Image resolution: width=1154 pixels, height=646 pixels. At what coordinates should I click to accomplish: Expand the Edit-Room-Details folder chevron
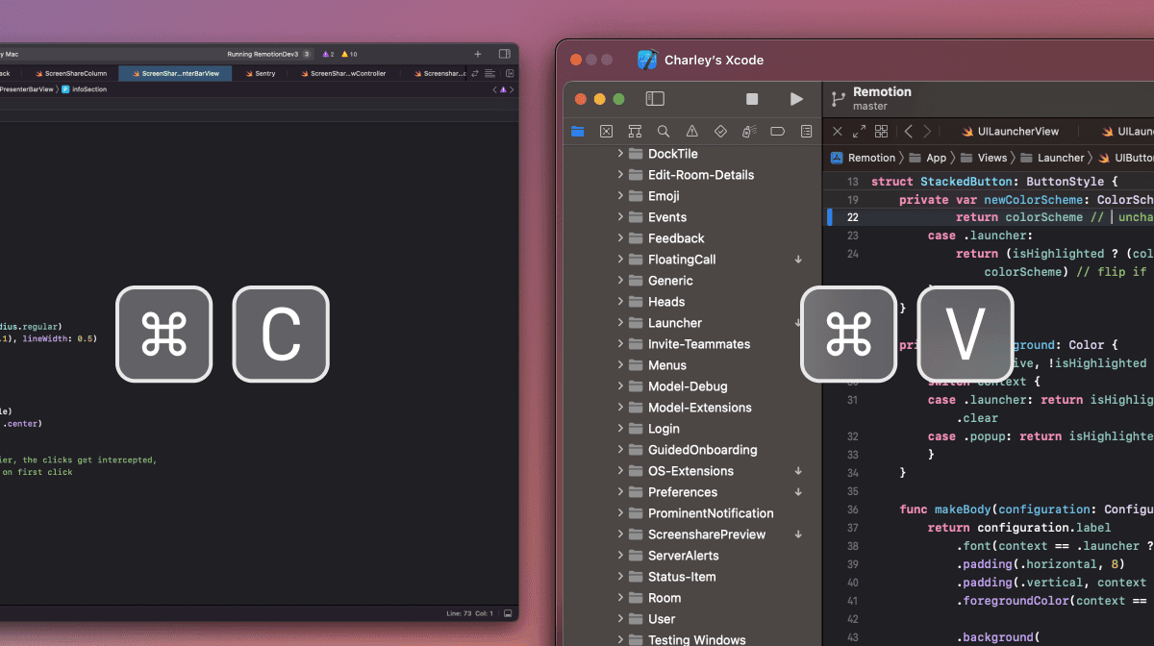click(620, 175)
